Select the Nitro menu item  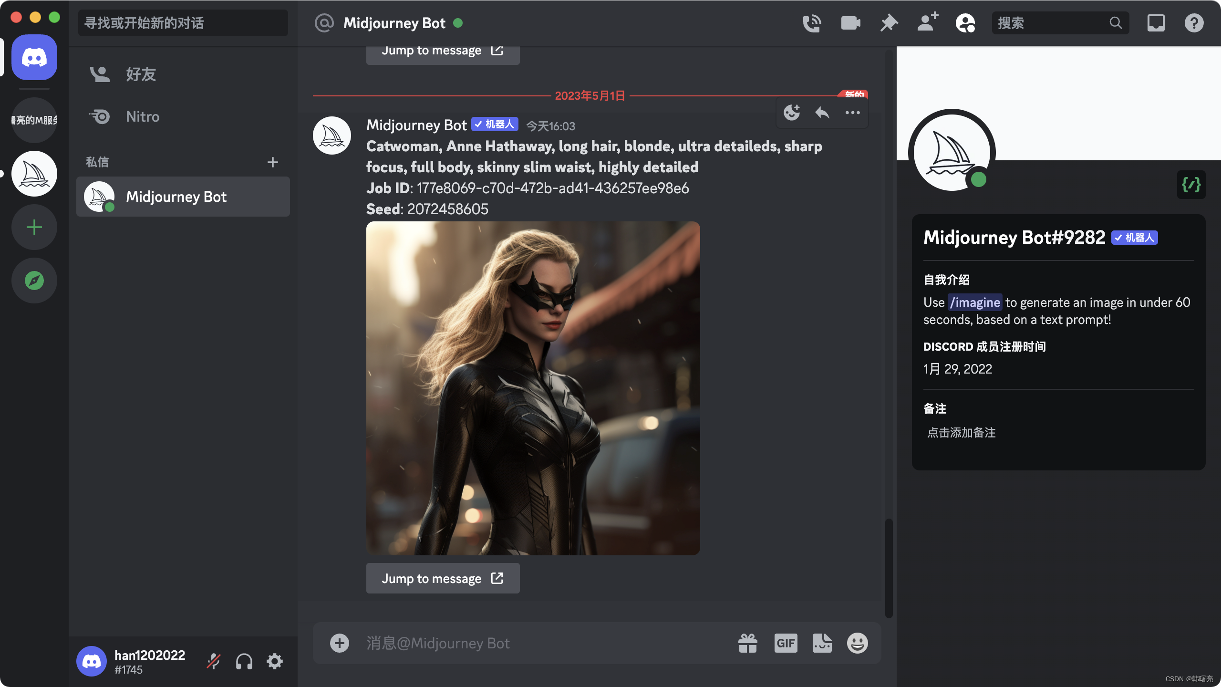coord(142,117)
